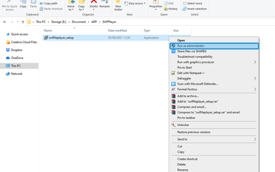Screen dimensions: 275x172
Task: Select This PC in the navigation pane
Action: tap(20, 66)
